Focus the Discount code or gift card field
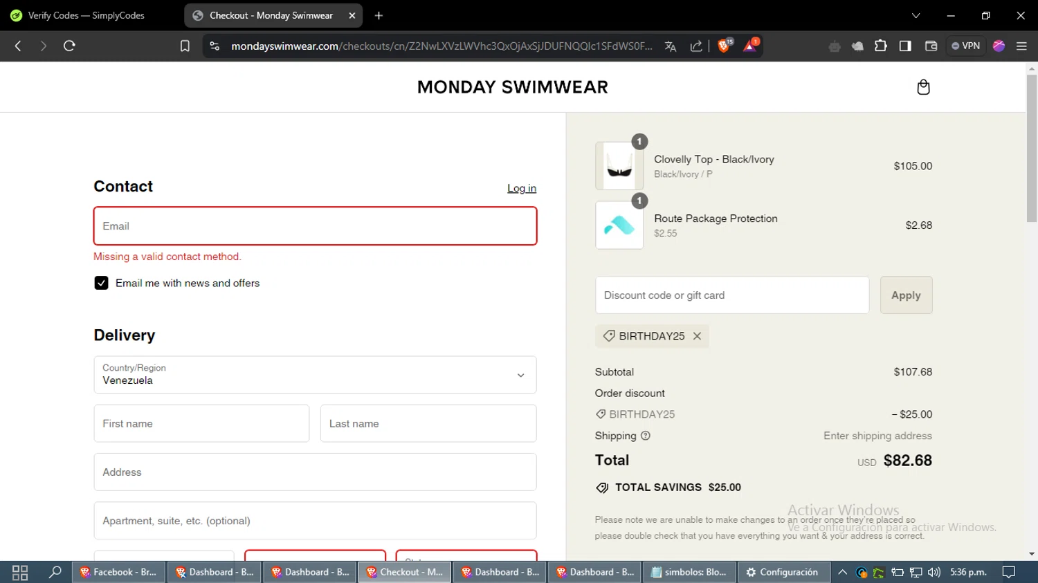The width and height of the screenshot is (1038, 583). point(732,295)
